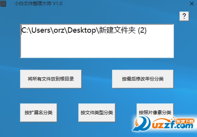
Task: Click the empty area below the path text
Action: click(x=97, y=47)
